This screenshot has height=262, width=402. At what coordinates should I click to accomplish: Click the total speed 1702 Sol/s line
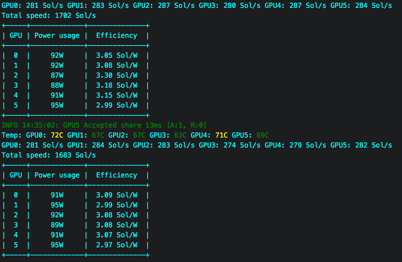49,15
